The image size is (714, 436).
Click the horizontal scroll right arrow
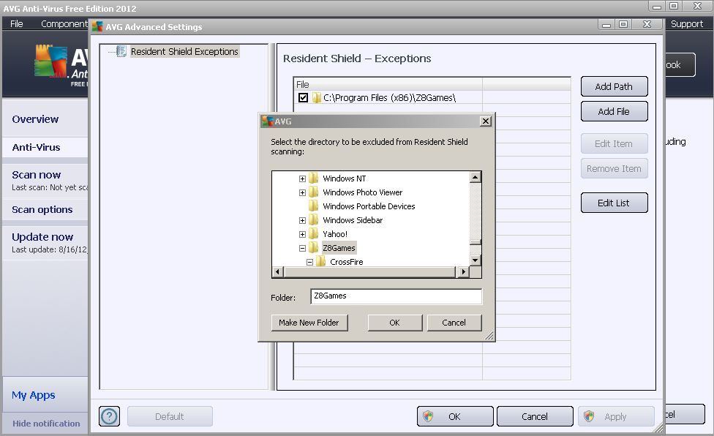pyautogui.click(x=464, y=271)
